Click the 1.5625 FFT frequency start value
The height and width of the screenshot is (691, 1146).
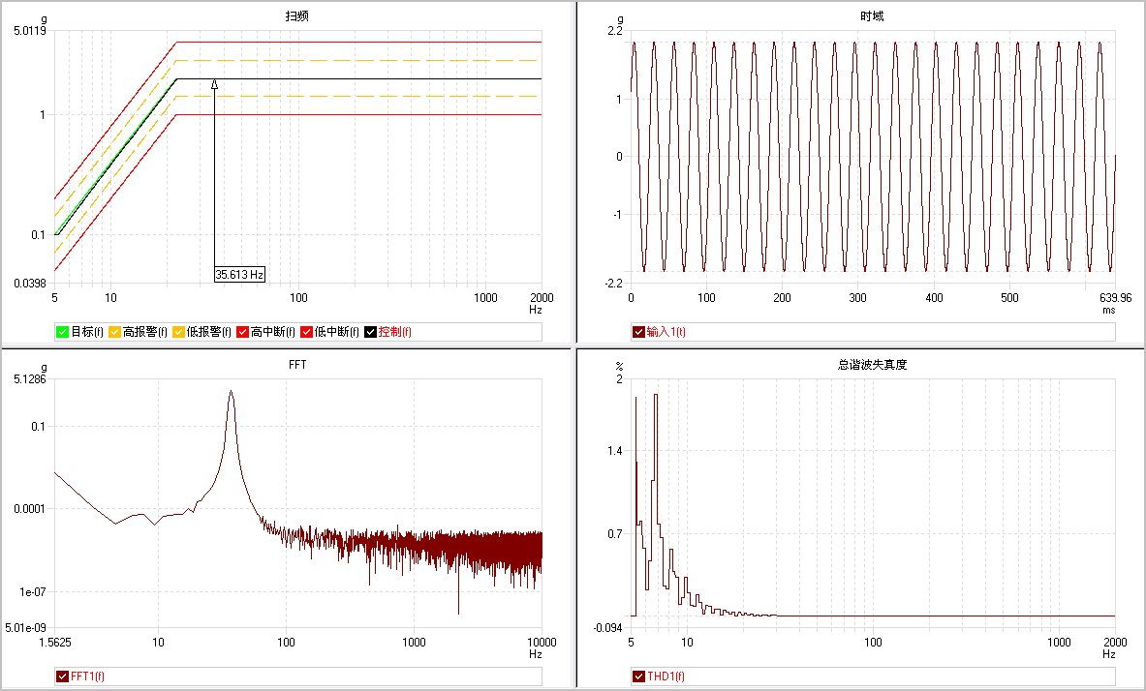pyautogui.click(x=55, y=643)
